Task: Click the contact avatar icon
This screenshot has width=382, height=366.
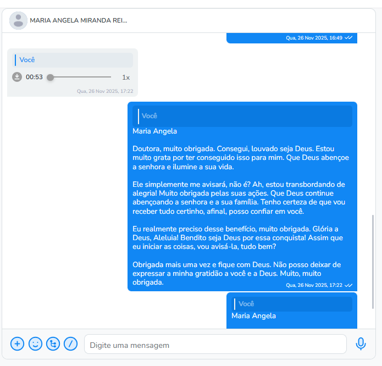Action: click(x=19, y=20)
